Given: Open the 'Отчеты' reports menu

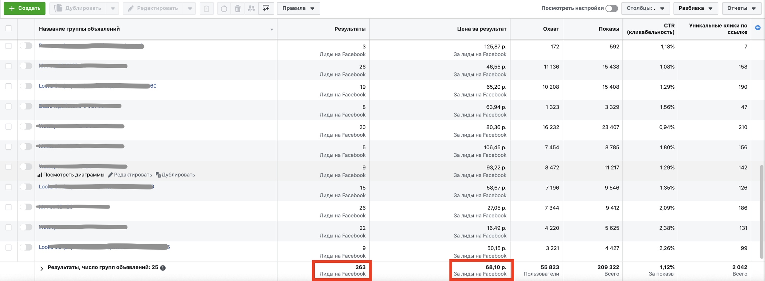Looking at the screenshot, I should [741, 8].
